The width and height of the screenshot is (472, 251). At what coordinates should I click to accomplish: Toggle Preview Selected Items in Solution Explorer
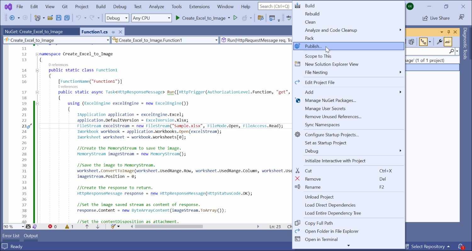tap(448, 42)
